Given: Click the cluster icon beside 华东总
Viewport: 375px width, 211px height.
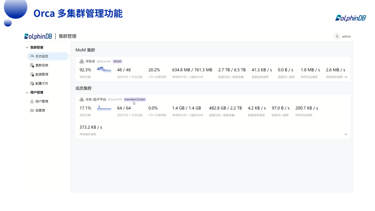Looking at the screenshot, I should (82, 61).
